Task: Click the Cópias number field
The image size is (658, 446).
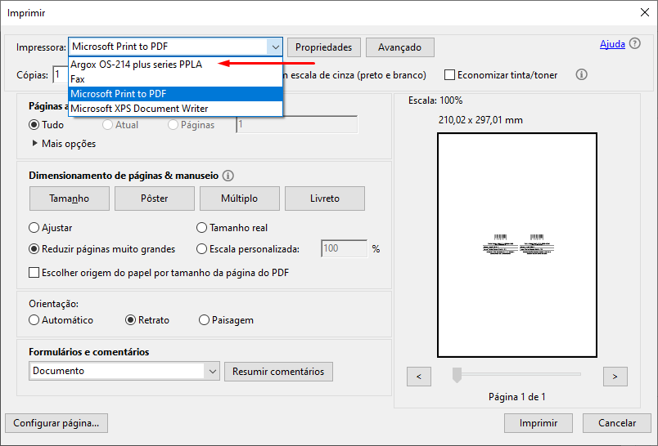Action: [x=60, y=75]
